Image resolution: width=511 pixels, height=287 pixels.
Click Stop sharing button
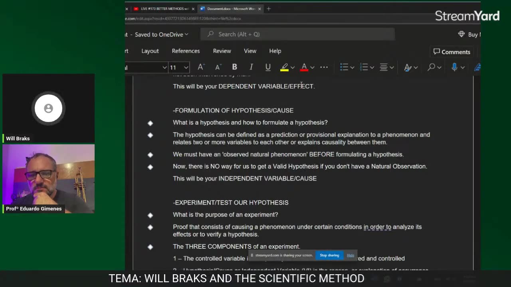click(x=329, y=255)
